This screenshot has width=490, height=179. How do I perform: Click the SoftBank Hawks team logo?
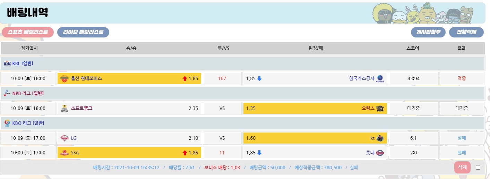(65, 108)
